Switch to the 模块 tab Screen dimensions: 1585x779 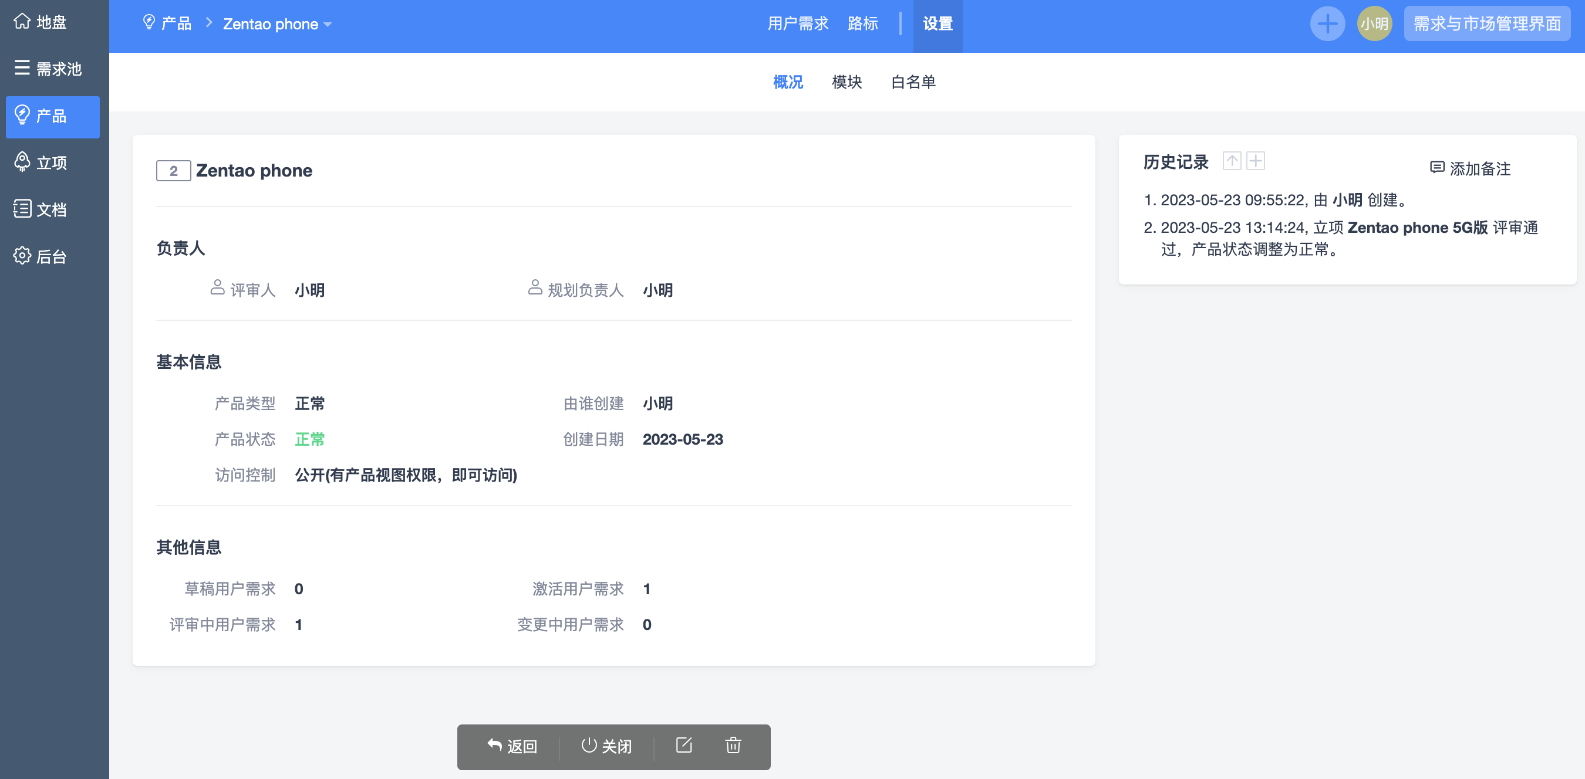847,82
